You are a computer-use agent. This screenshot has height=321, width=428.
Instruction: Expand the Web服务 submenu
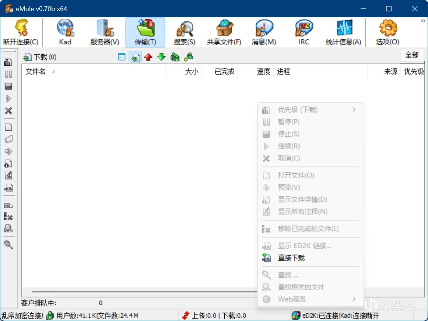[311, 299]
